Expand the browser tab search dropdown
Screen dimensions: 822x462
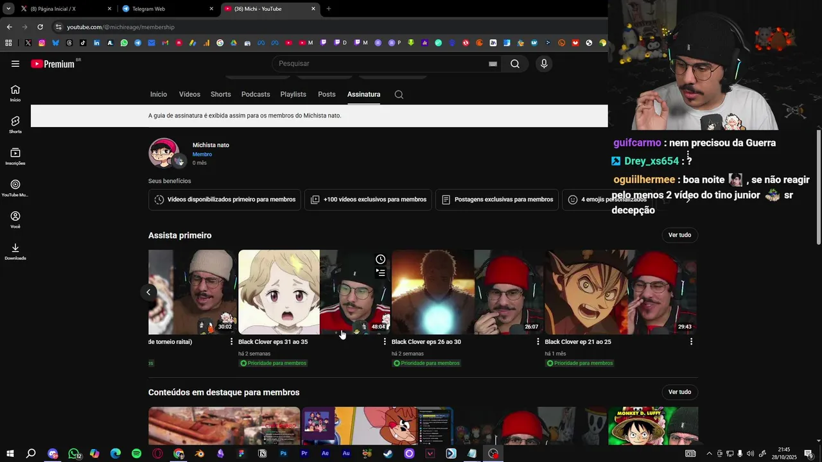coord(8,8)
